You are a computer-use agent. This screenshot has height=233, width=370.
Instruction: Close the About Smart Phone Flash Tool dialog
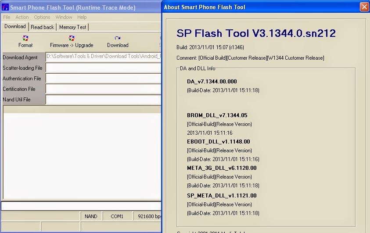click(364, 7)
